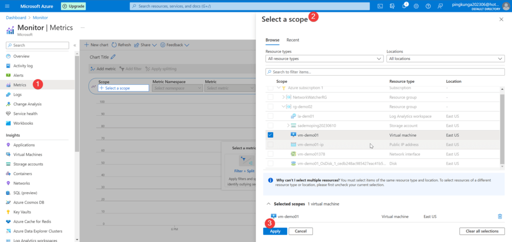The image size is (512, 242).
Task: Switch to the Recent tab
Action: click(x=293, y=40)
